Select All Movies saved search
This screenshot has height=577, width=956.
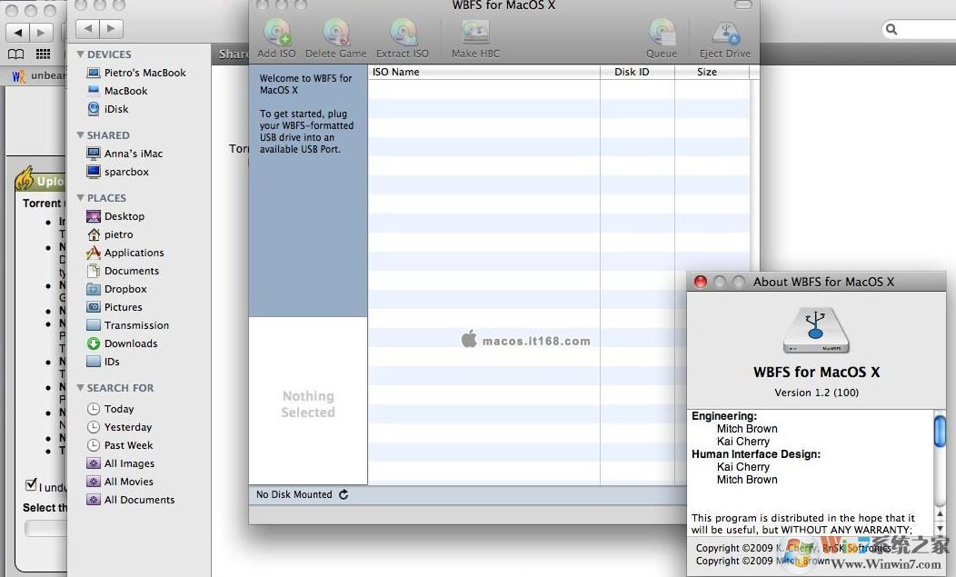pyautogui.click(x=120, y=482)
